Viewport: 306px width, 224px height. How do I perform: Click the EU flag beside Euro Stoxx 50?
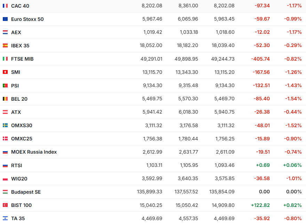pyautogui.click(x=5, y=19)
